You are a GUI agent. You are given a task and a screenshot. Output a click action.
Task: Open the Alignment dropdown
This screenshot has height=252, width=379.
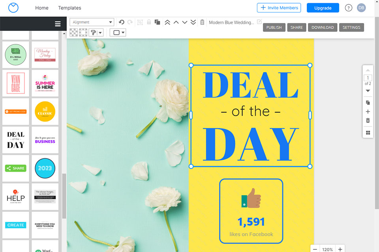coord(92,22)
